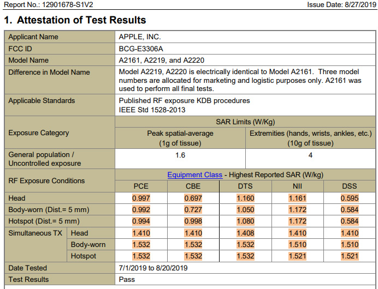Screen dimensions: 378x289
Task: Open the Equipment Class hyperlink
Action: [x=194, y=175]
